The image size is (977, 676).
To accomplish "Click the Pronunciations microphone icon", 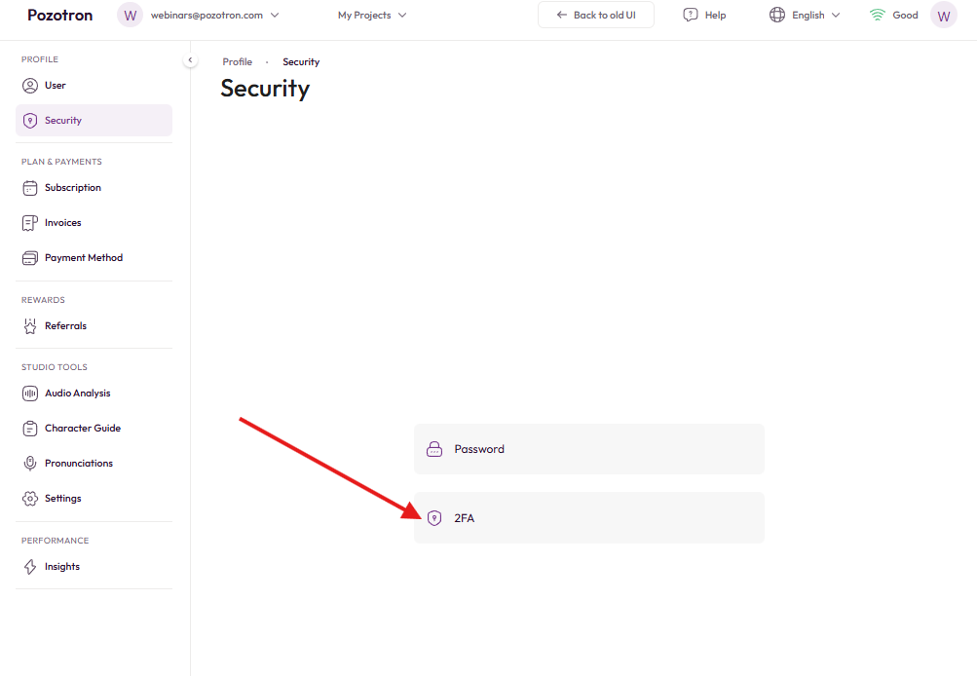I will point(30,464).
